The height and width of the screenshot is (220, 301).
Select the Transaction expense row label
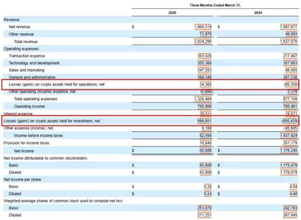[27, 56]
